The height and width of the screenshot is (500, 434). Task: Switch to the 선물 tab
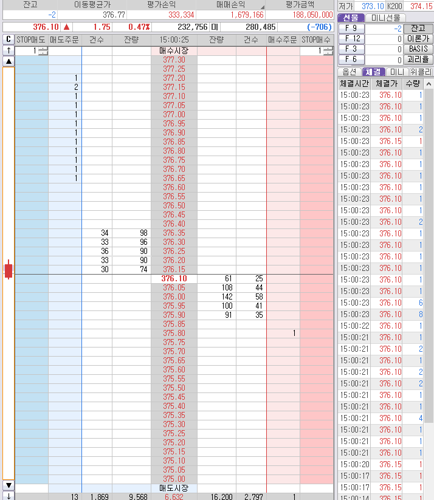pyautogui.click(x=351, y=18)
